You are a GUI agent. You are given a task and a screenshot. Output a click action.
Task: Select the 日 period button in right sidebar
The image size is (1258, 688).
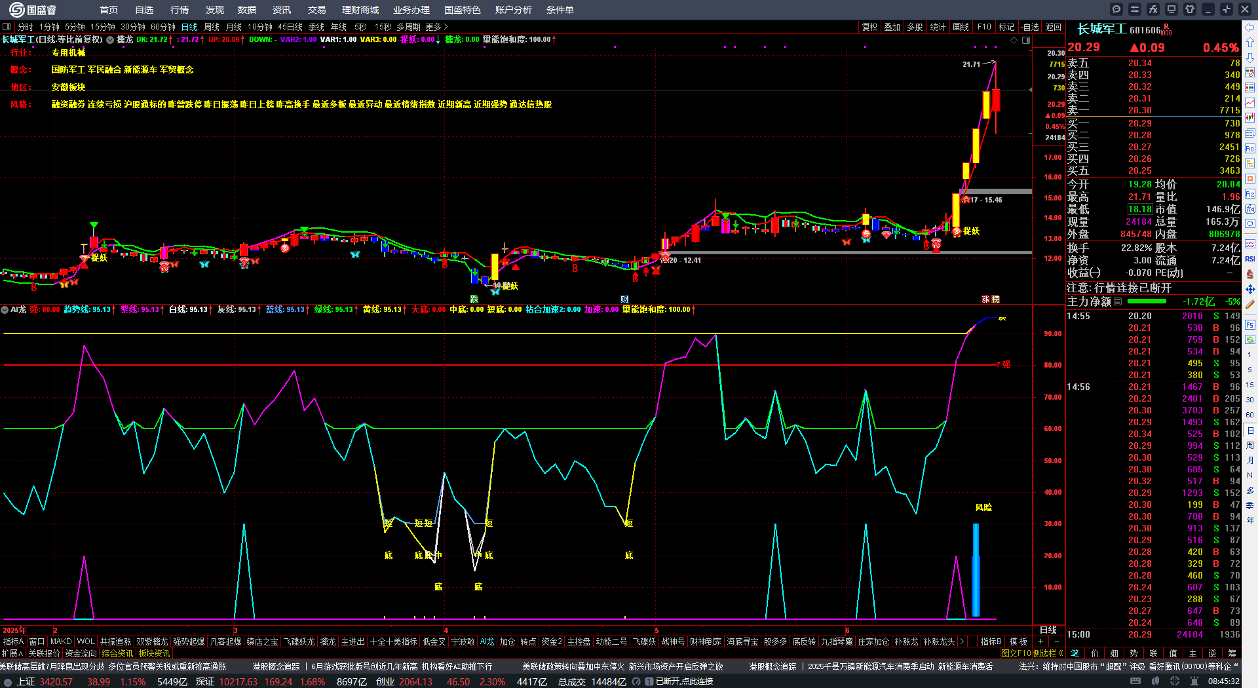coord(1250,430)
